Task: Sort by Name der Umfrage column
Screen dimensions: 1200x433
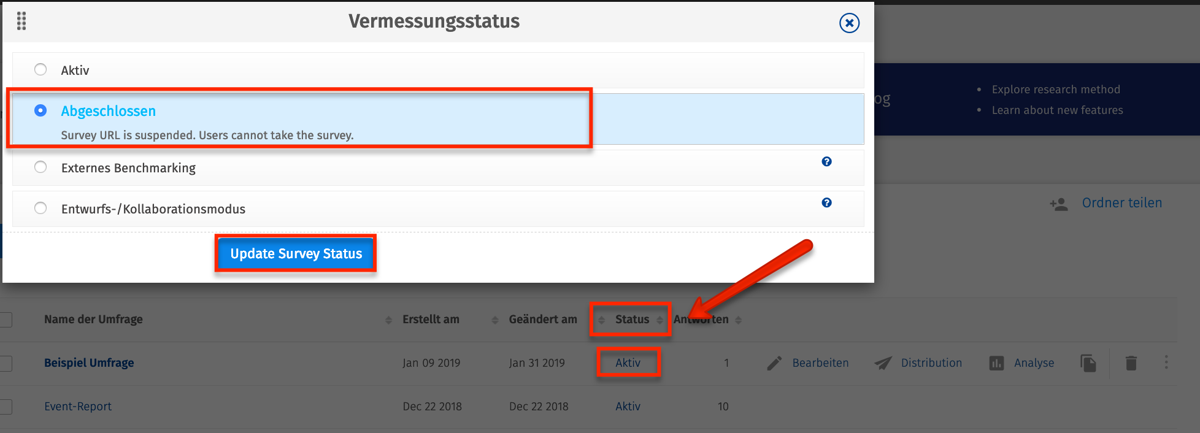Action: [93, 320]
